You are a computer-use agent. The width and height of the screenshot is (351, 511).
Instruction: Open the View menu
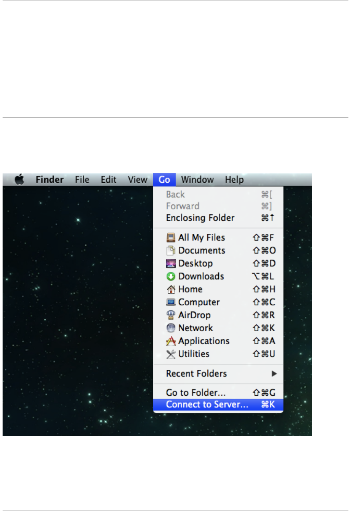coord(137,180)
